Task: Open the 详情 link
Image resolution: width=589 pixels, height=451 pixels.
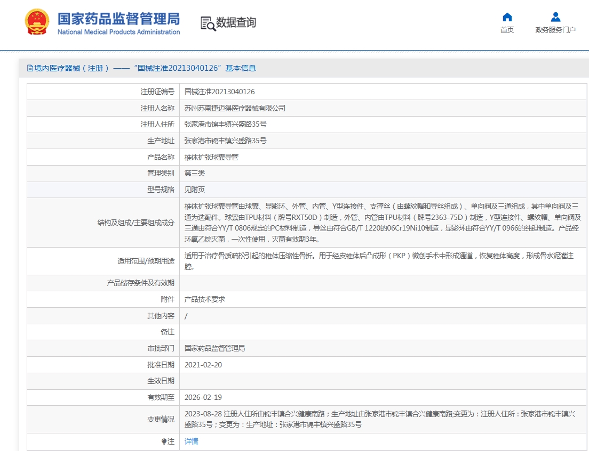Action: click(x=191, y=441)
